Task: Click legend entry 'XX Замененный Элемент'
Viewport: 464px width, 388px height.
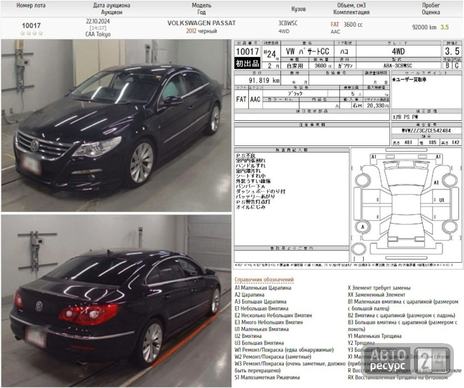Action: pos(376,295)
